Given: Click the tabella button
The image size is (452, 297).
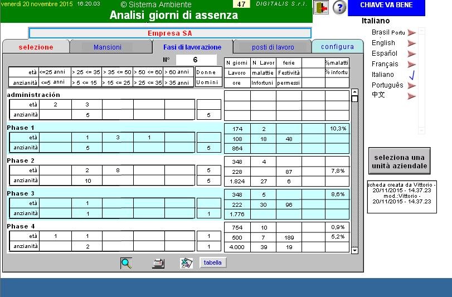Looking at the screenshot, I should (x=213, y=262).
